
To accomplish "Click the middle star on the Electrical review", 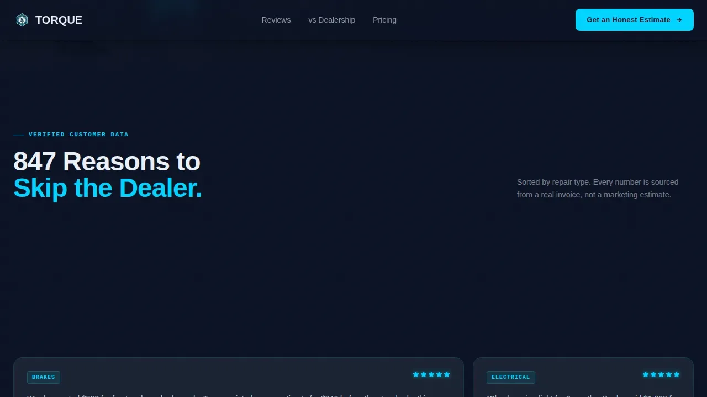I will pyautogui.click(x=661, y=374).
